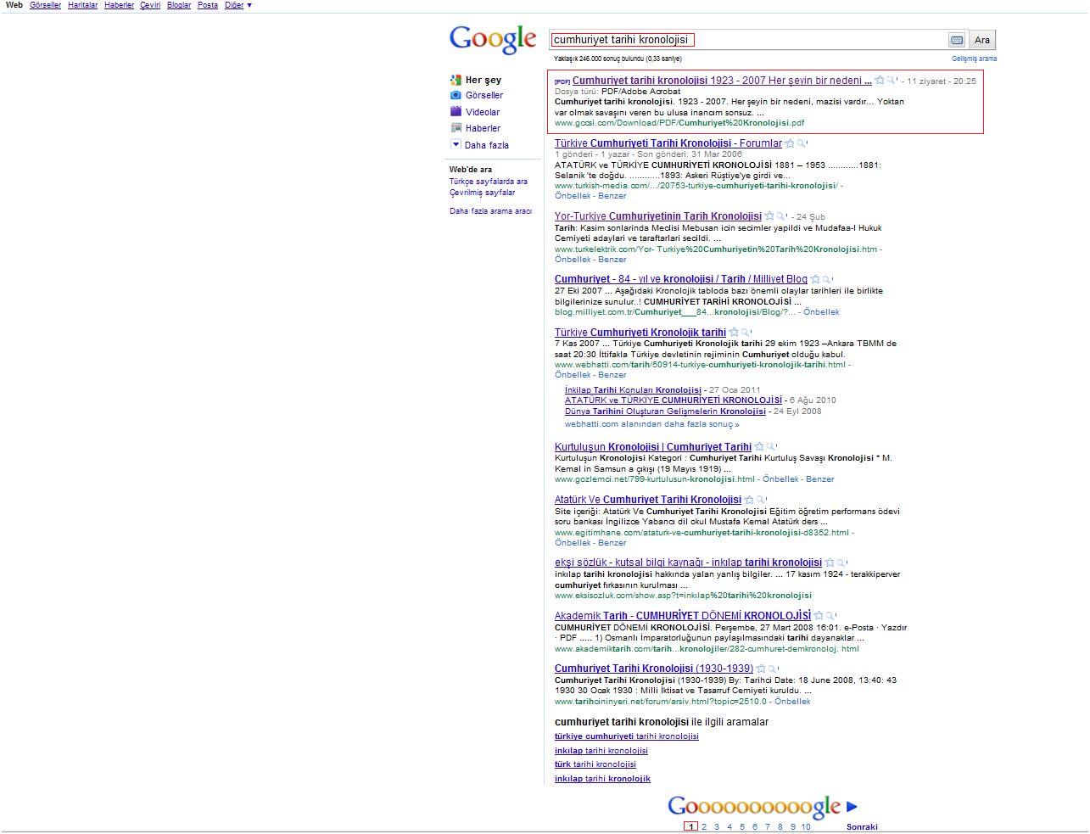Viewport: 1090px width, 834px height.
Task: Click the magnifier preview icon beside Forumlar result
Action: pos(802,143)
